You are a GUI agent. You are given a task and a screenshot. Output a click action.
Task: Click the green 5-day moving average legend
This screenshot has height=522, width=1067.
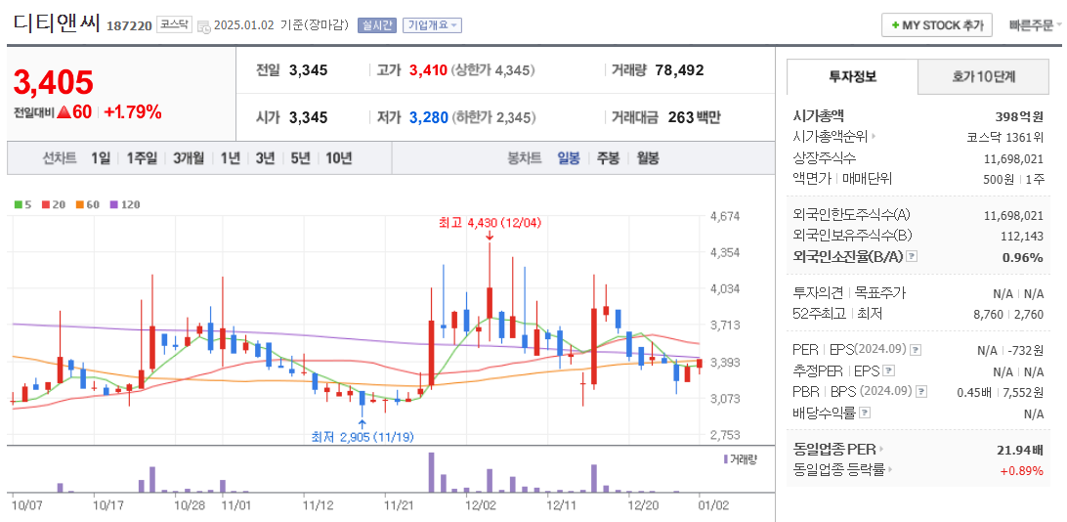22,204
